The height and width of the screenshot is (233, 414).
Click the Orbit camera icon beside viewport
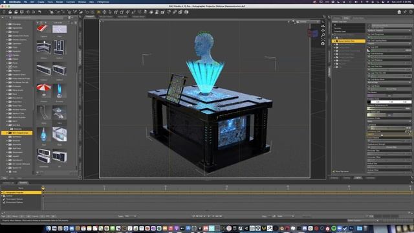pyautogui.click(x=323, y=27)
